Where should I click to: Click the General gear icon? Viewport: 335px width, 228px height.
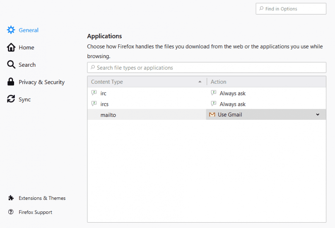(x=11, y=30)
